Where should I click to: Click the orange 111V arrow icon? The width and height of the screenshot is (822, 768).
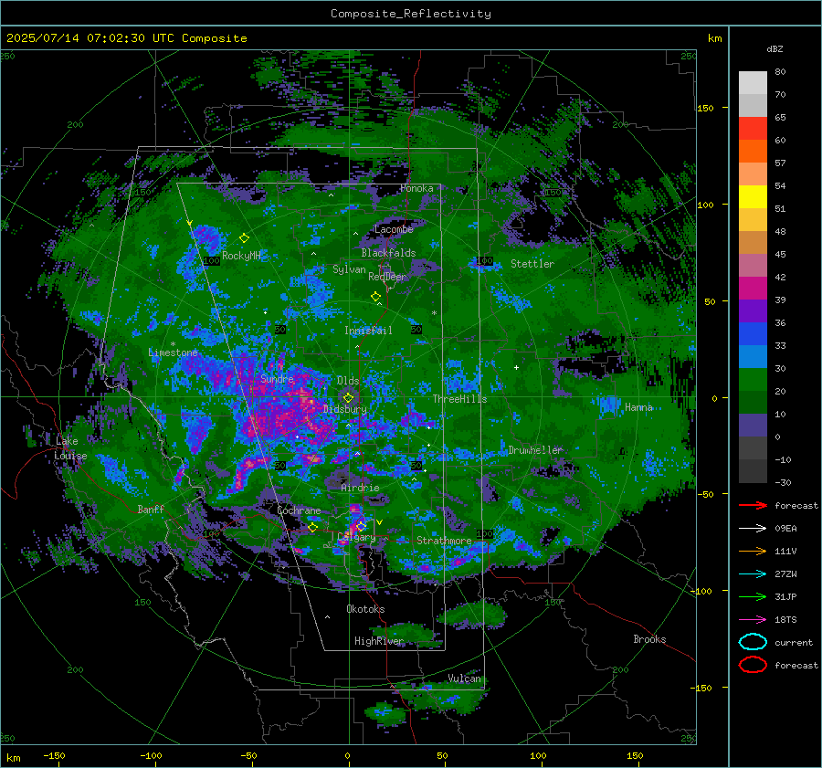point(753,551)
